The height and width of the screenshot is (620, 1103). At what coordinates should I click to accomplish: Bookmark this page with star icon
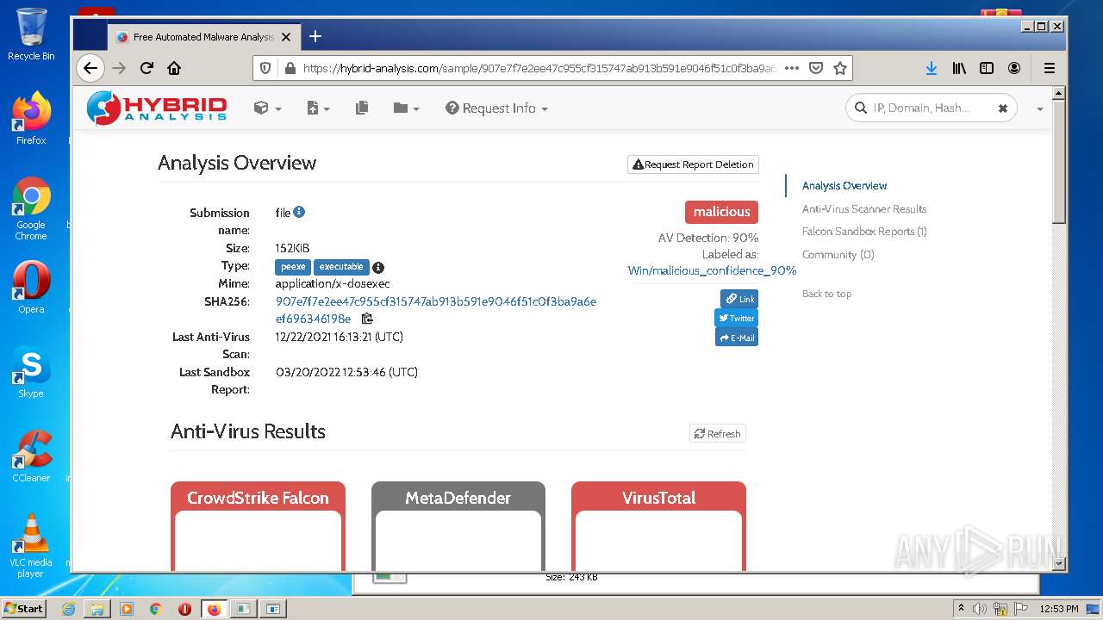[x=840, y=68]
